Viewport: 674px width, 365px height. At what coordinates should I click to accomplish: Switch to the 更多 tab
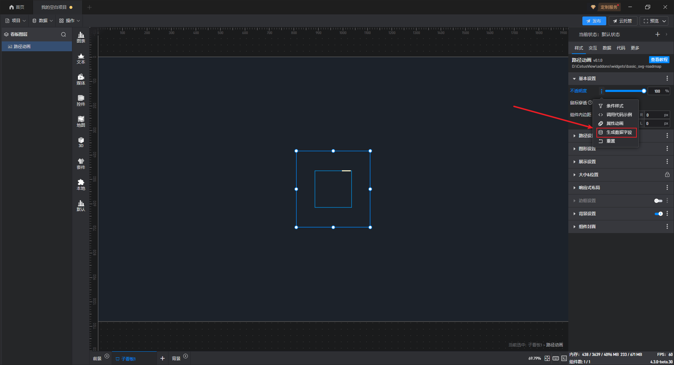point(635,48)
